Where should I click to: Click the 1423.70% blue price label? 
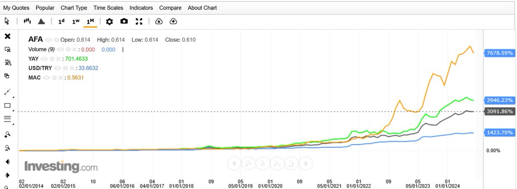click(x=499, y=132)
